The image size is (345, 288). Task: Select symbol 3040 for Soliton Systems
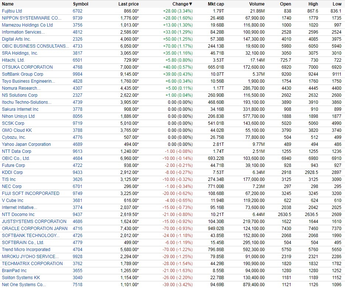click(77, 278)
